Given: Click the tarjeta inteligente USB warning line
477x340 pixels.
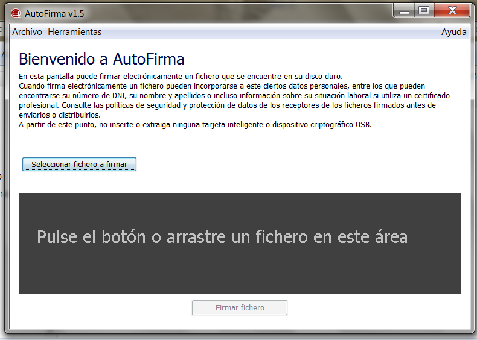Looking at the screenshot, I should pyautogui.click(x=195, y=125).
